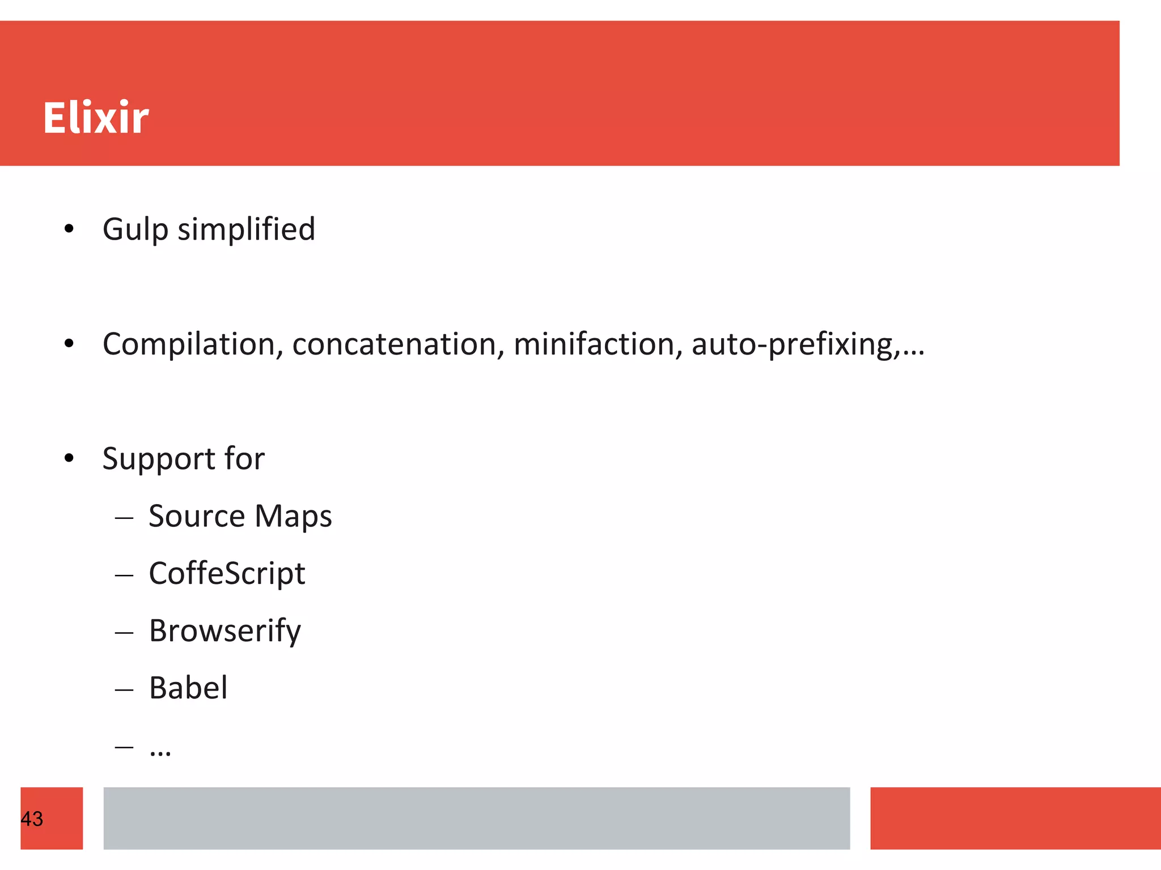Click the dash before 'Source Maps'

(x=124, y=518)
